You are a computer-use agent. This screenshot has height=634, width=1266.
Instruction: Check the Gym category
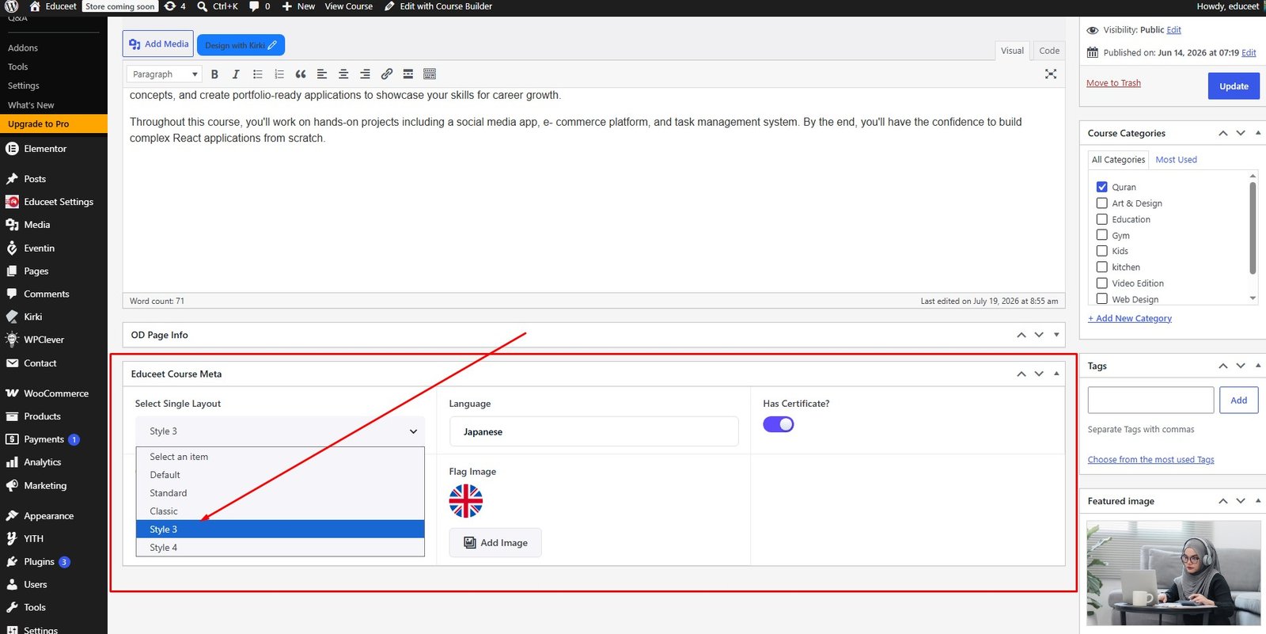coord(1101,235)
